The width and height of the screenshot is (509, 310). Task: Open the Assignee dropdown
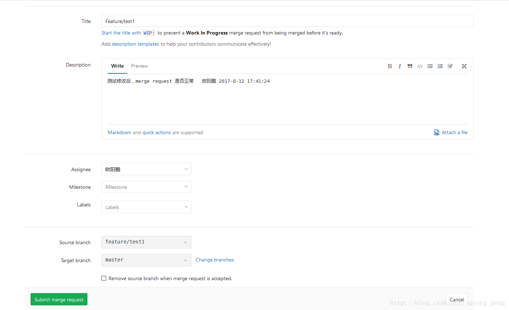(x=146, y=169)
